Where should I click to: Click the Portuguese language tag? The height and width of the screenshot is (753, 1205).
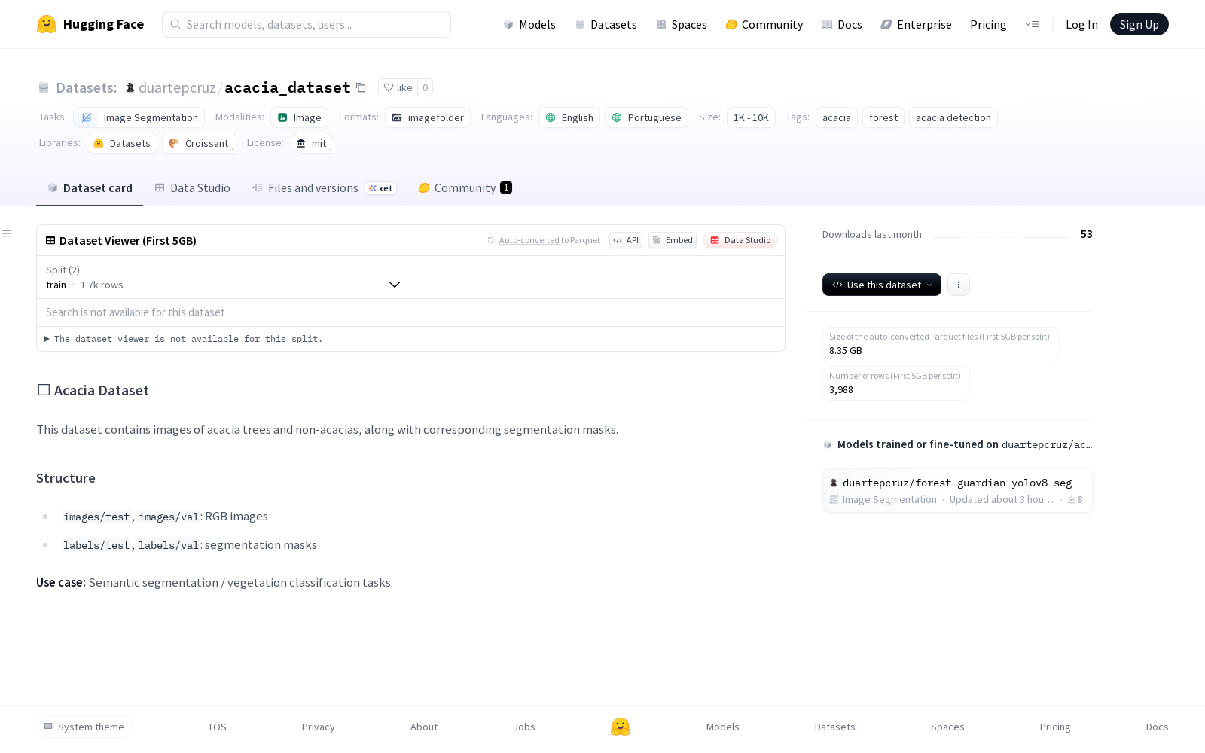click(x=646, y=117)
